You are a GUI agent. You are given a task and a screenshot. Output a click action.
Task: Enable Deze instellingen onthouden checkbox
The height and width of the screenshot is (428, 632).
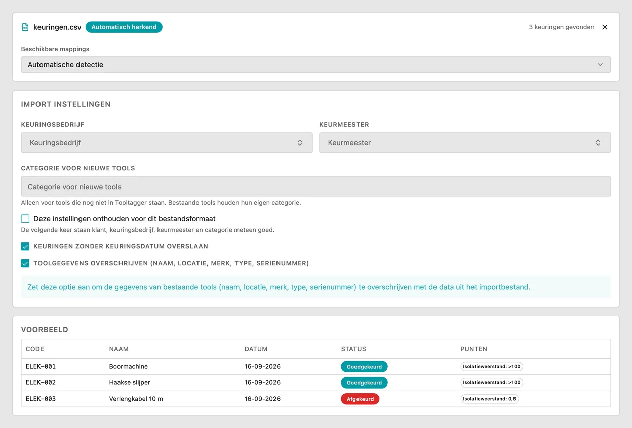[25, 219]
